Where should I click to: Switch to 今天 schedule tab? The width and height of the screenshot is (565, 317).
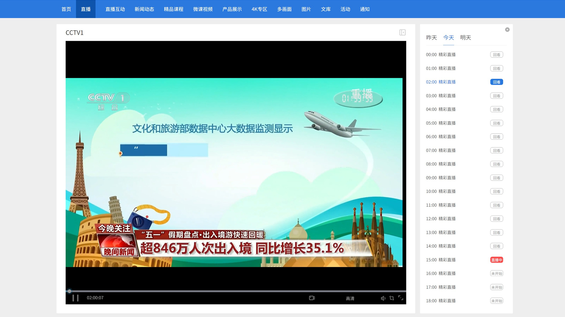coord(449,38)
